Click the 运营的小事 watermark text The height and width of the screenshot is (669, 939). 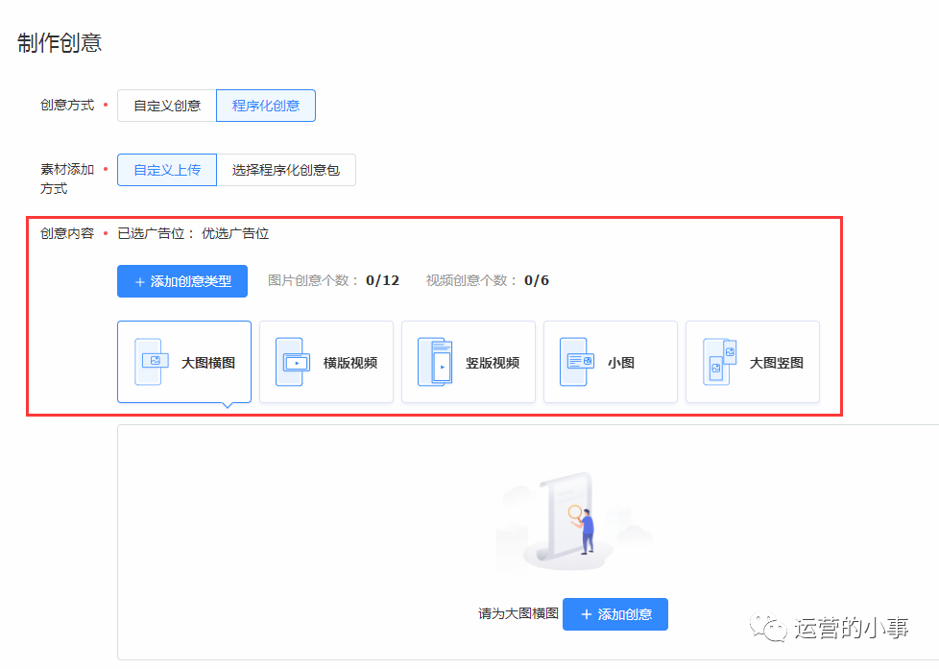coord(852,630)
